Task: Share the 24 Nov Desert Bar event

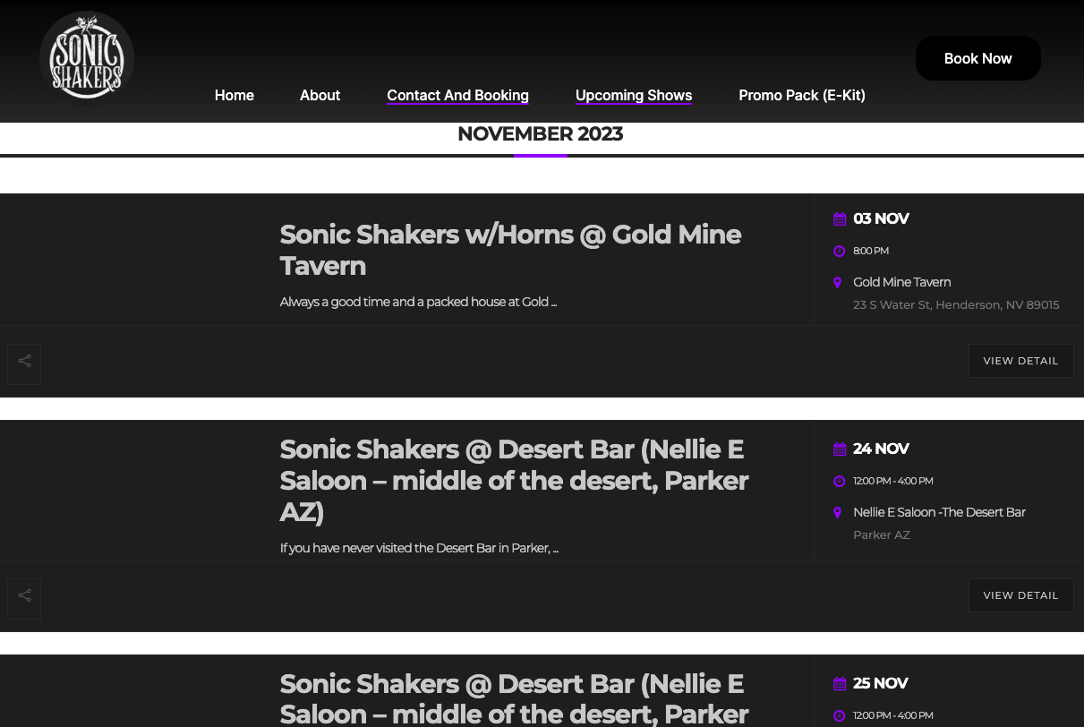Action: (24, 599)
